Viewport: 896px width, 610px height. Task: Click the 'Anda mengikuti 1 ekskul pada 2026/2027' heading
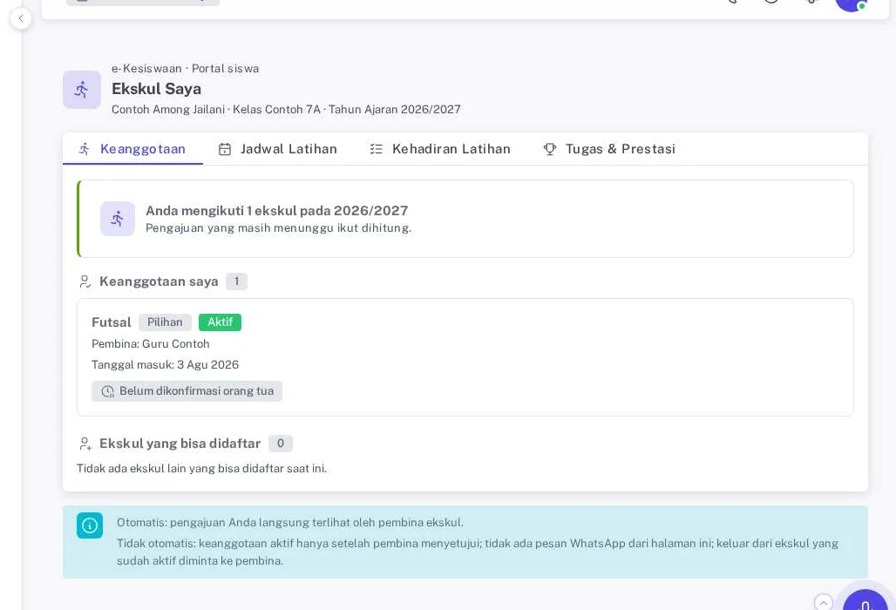point(277,211)
